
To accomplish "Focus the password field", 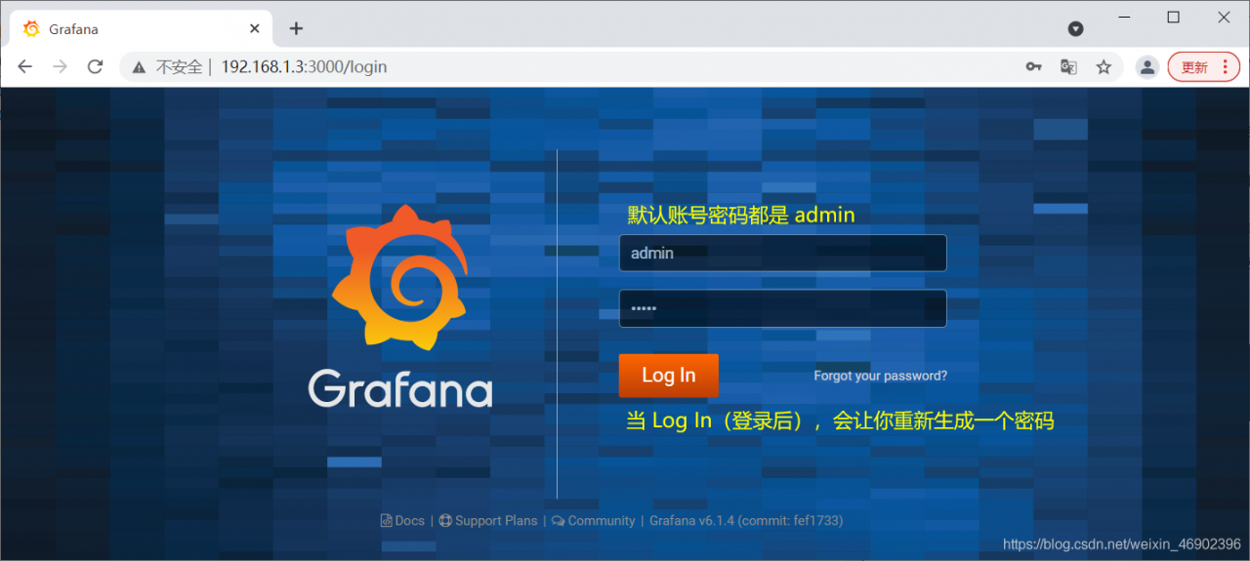I will (783, 308).
